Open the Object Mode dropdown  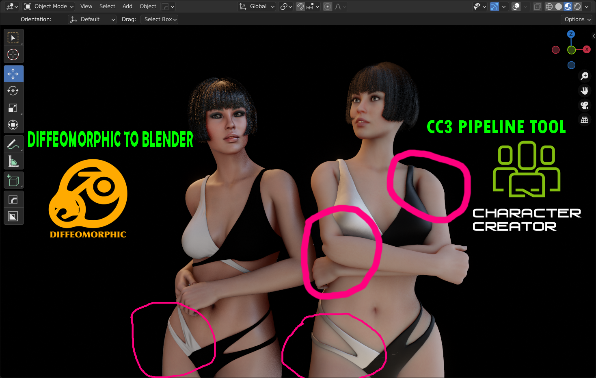point(49,7)
